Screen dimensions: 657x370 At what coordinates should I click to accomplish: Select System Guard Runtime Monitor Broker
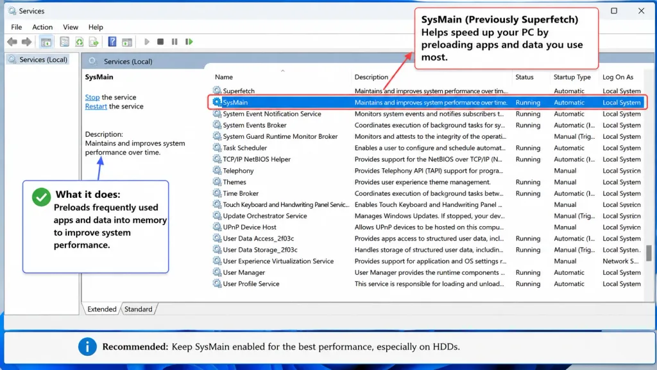click(x=280, y=136)
